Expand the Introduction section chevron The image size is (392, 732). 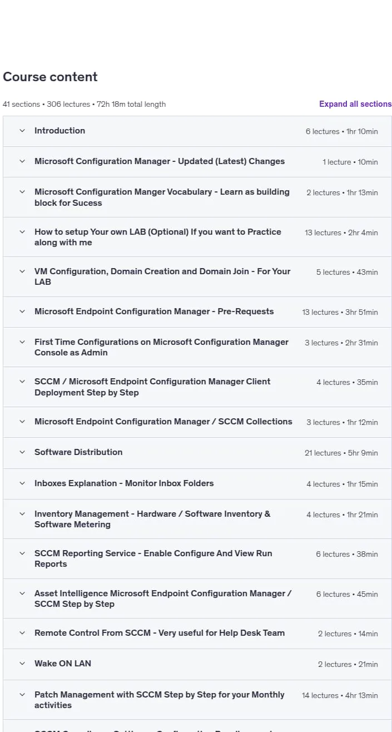point(22,131)
